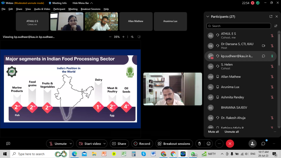
Task: Open video options arrow beside Start video
Action: click(105, 144)
